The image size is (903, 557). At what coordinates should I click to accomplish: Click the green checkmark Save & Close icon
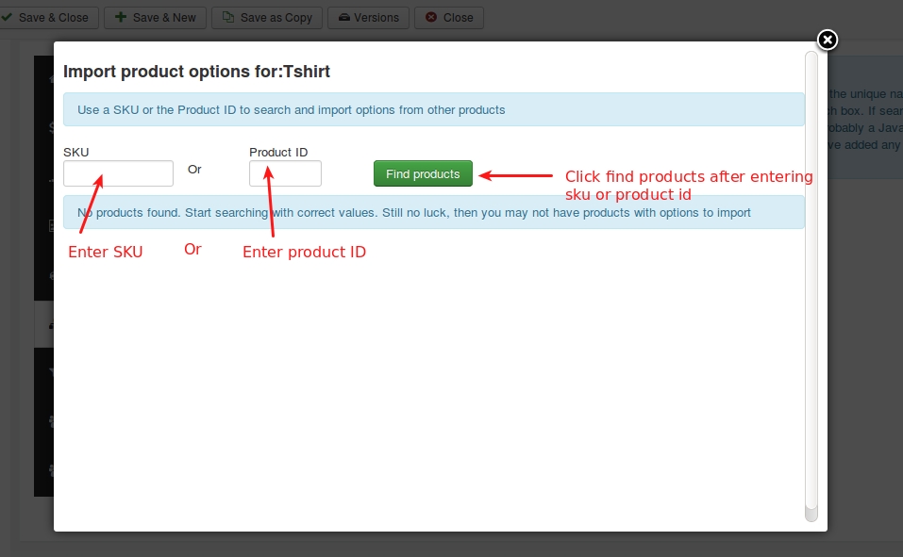click(7, 18)
